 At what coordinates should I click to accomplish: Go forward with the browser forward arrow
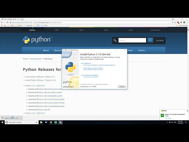click(4, 22)
